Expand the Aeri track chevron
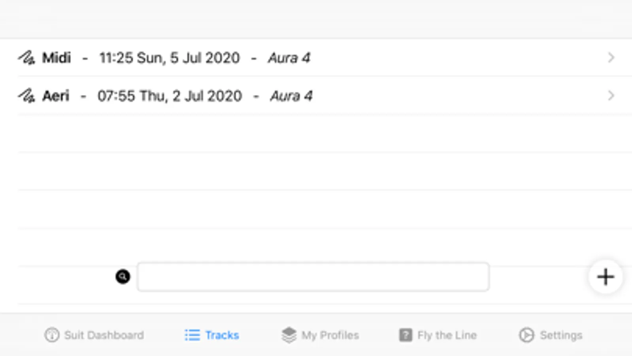 (x=611, y=96)
